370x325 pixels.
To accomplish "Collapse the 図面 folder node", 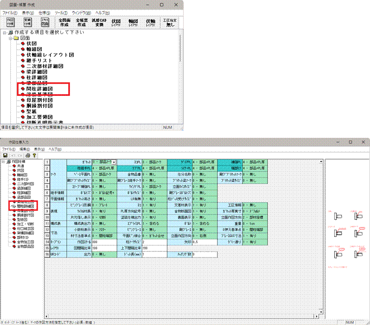I will pos(10,39).
